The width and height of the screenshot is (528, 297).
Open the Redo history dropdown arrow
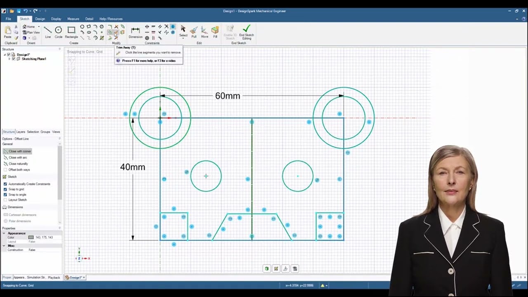pyautogui.click(x=40, y=11)
